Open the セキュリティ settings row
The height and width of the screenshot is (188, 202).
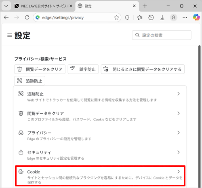(100, 155)
